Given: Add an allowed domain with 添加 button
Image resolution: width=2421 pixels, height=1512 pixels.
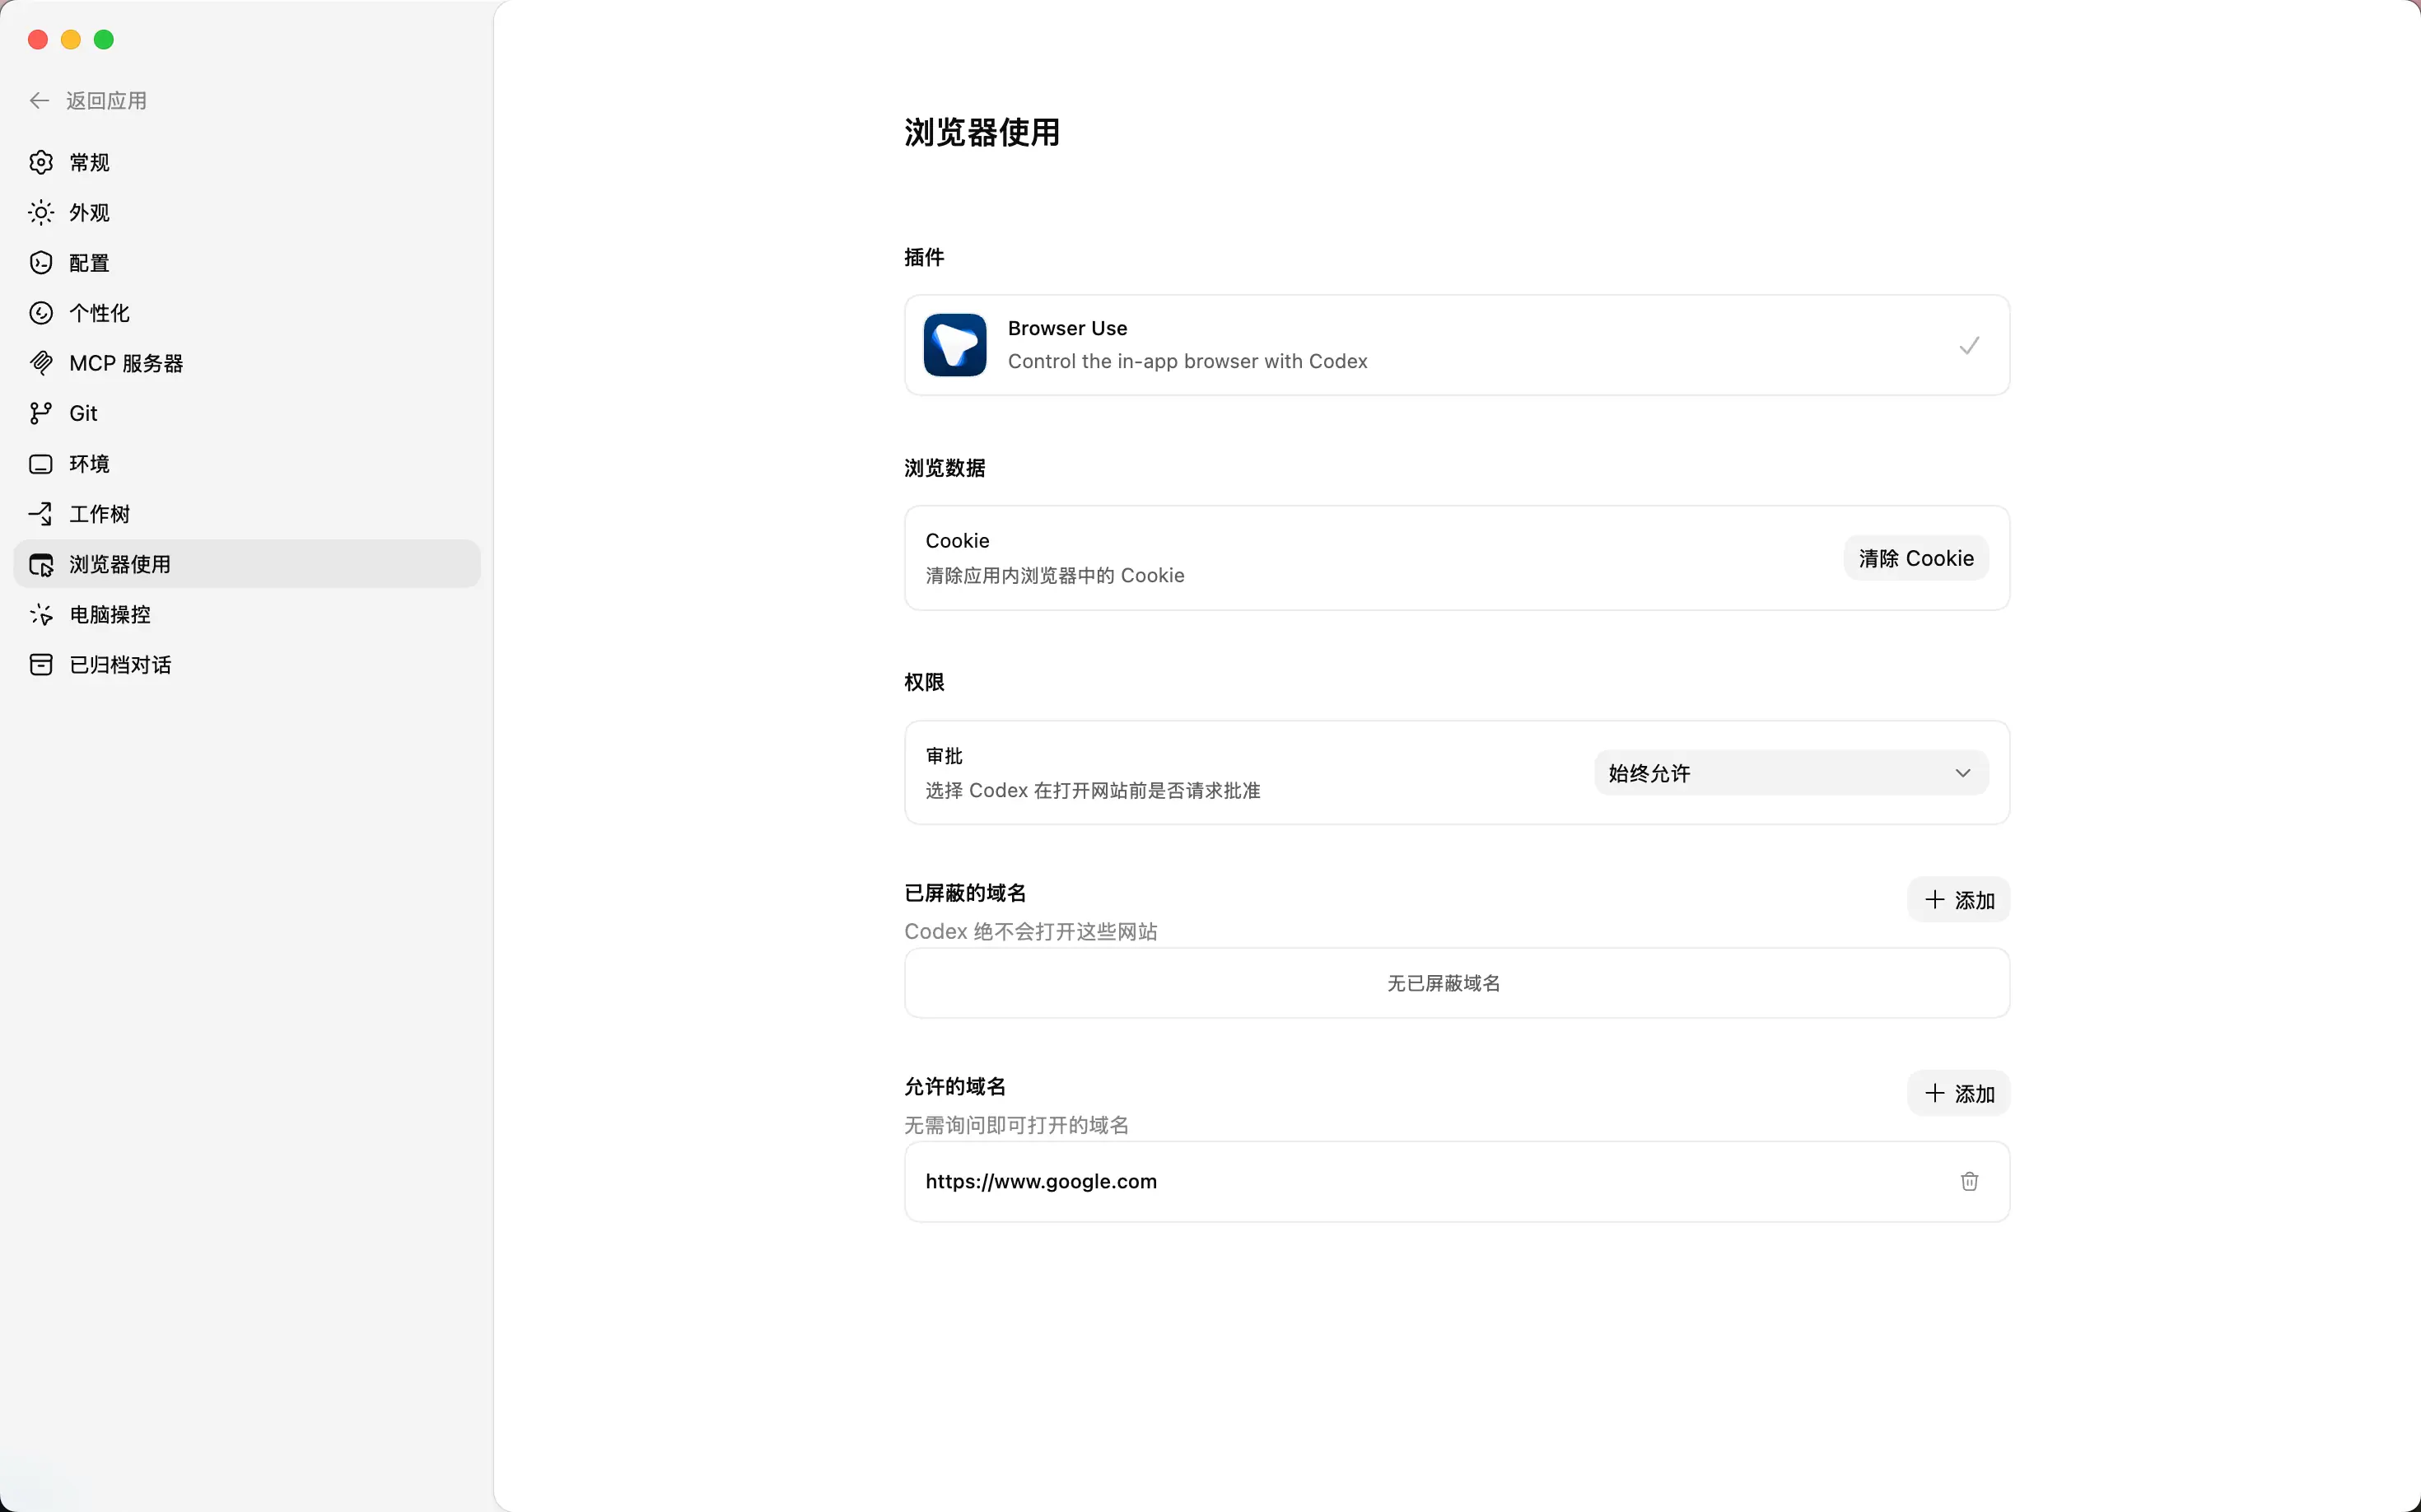Looking at the screenshot, I should click(x=1958, y=1094).
